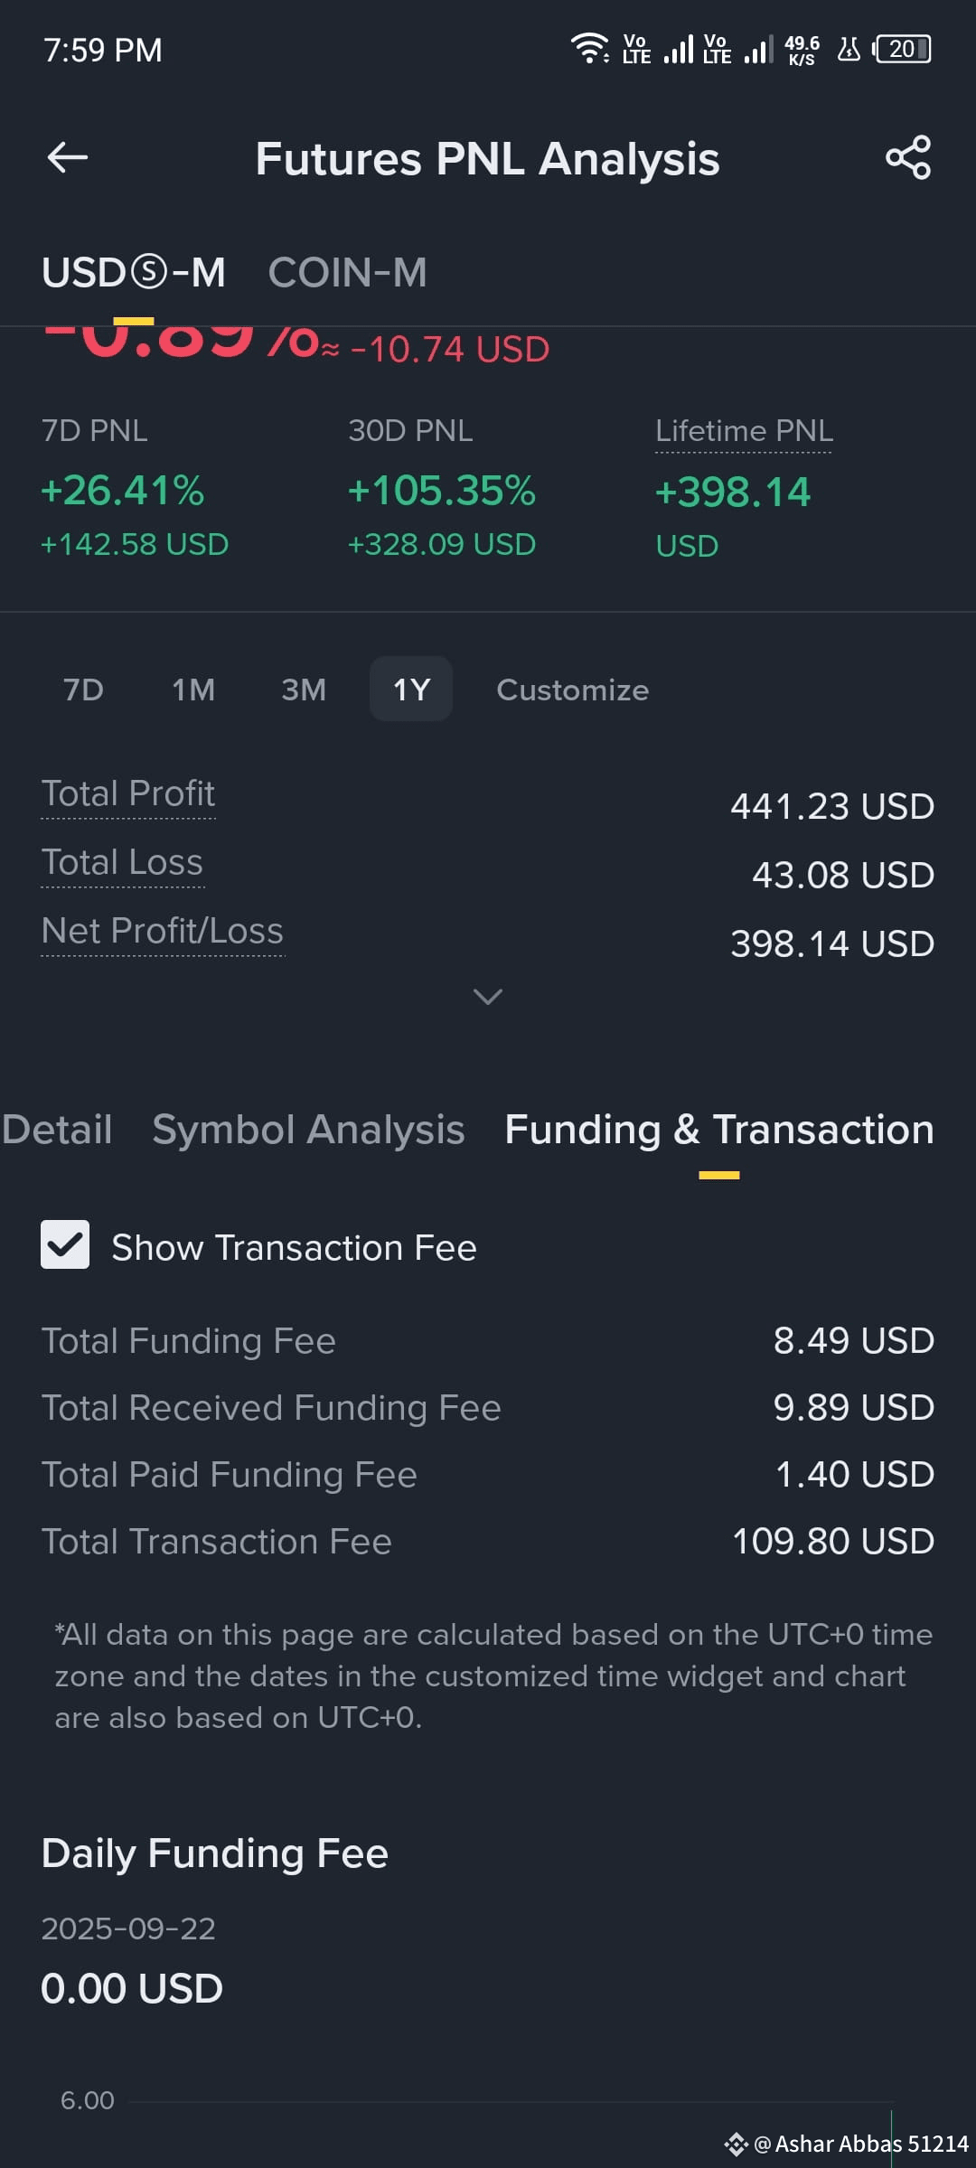This screenshot has width=976, height=2168.
Task: Select the Funding & Transaction tab
Action: point(719,1130)
